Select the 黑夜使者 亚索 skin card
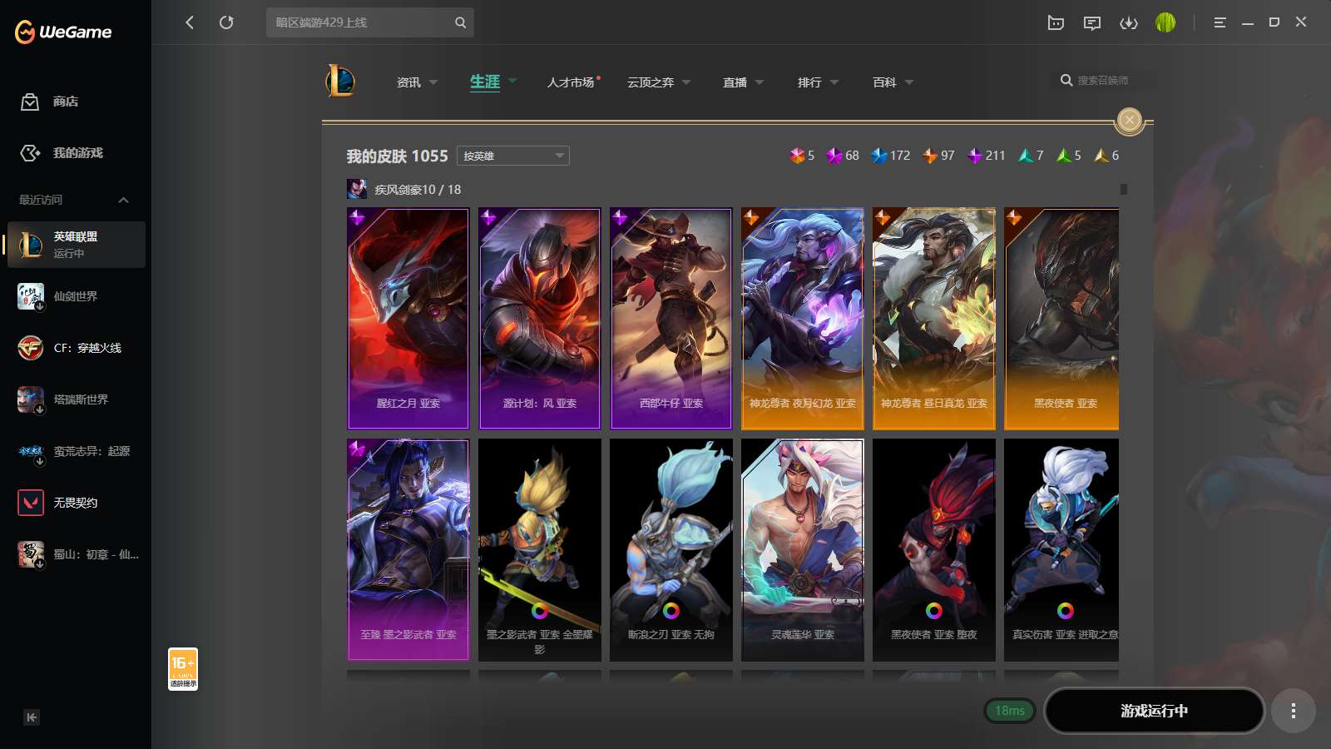Screen dimensions: 1331x749 (x=1061, y=319)
